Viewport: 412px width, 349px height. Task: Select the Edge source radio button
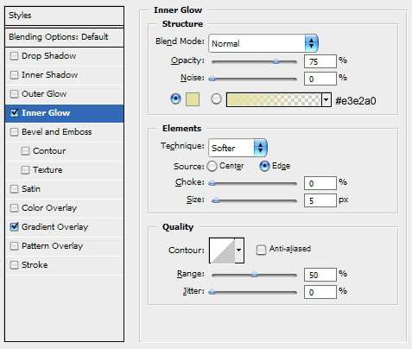point(264,166)
